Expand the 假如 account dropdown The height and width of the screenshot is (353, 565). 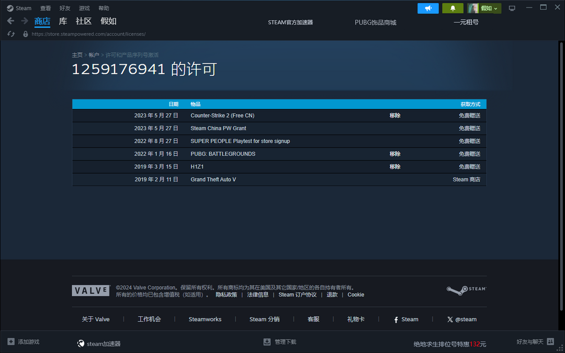[x=489, y=8]
